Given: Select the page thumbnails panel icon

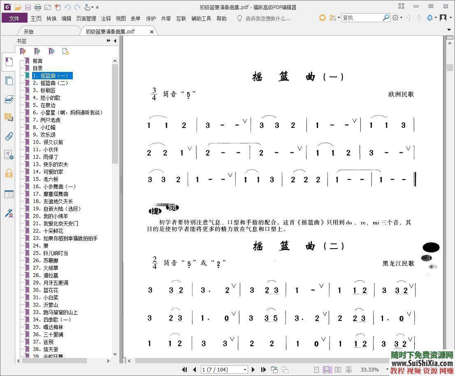Looking at the screenshot, I should point(9,81).
